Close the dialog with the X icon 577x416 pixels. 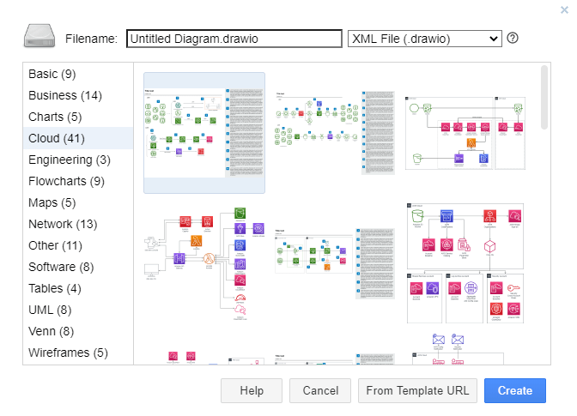[563, 9]
